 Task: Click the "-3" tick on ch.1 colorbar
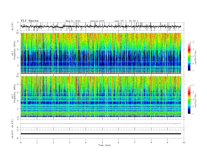click(193, 42)
